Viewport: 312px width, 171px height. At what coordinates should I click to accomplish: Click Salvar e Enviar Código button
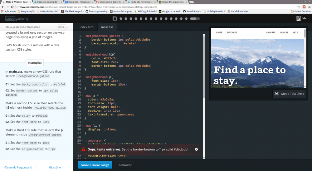95,165
